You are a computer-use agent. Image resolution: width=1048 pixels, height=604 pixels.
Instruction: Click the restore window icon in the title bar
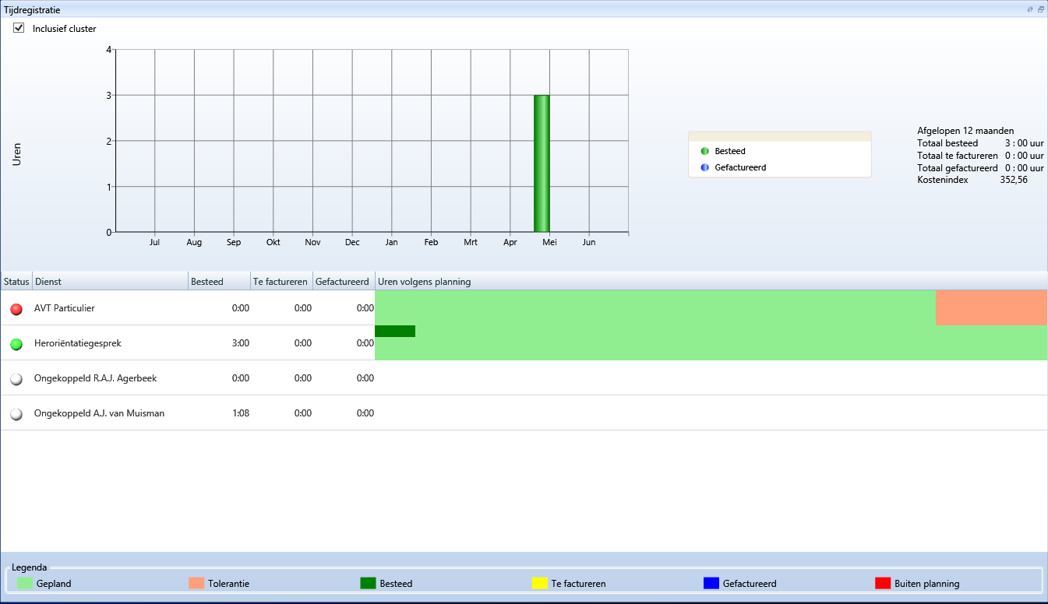tap(1041, 9)
